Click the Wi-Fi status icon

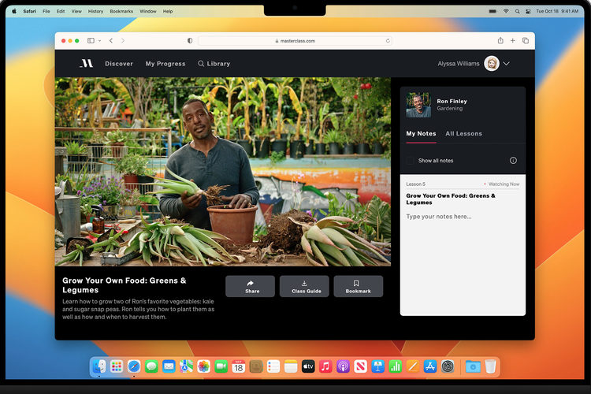click(506, 11)
